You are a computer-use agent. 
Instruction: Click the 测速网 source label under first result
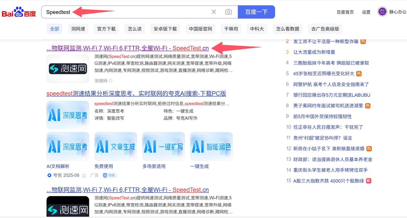(x=101, y=81)
